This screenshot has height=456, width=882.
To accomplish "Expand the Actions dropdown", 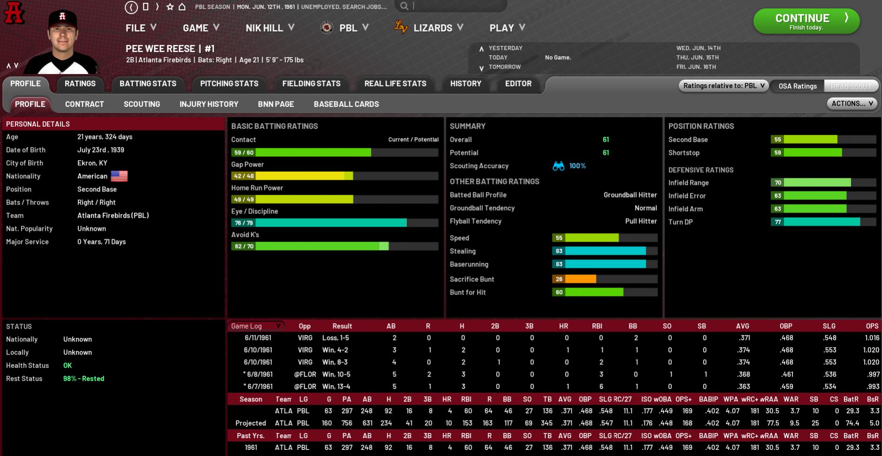I will point(851,104).
